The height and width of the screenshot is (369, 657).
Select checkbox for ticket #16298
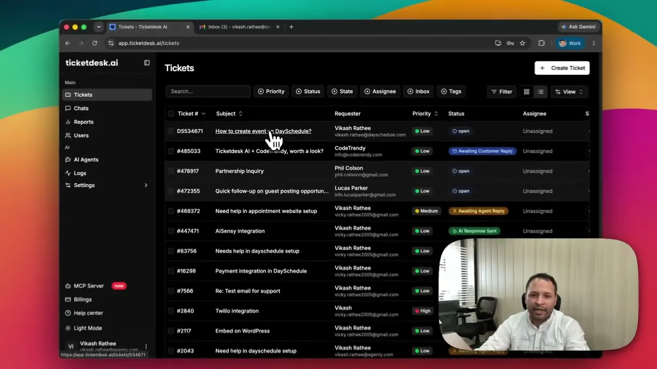click(x=171, y=271)
